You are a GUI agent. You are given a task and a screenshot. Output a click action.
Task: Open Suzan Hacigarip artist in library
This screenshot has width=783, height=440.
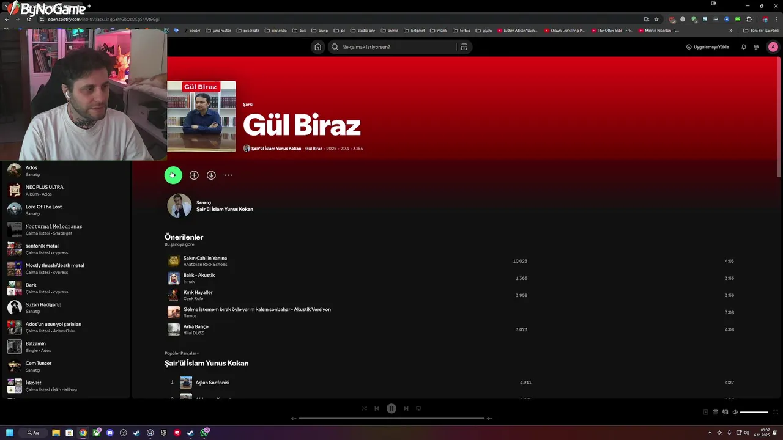tap(66, 307)
